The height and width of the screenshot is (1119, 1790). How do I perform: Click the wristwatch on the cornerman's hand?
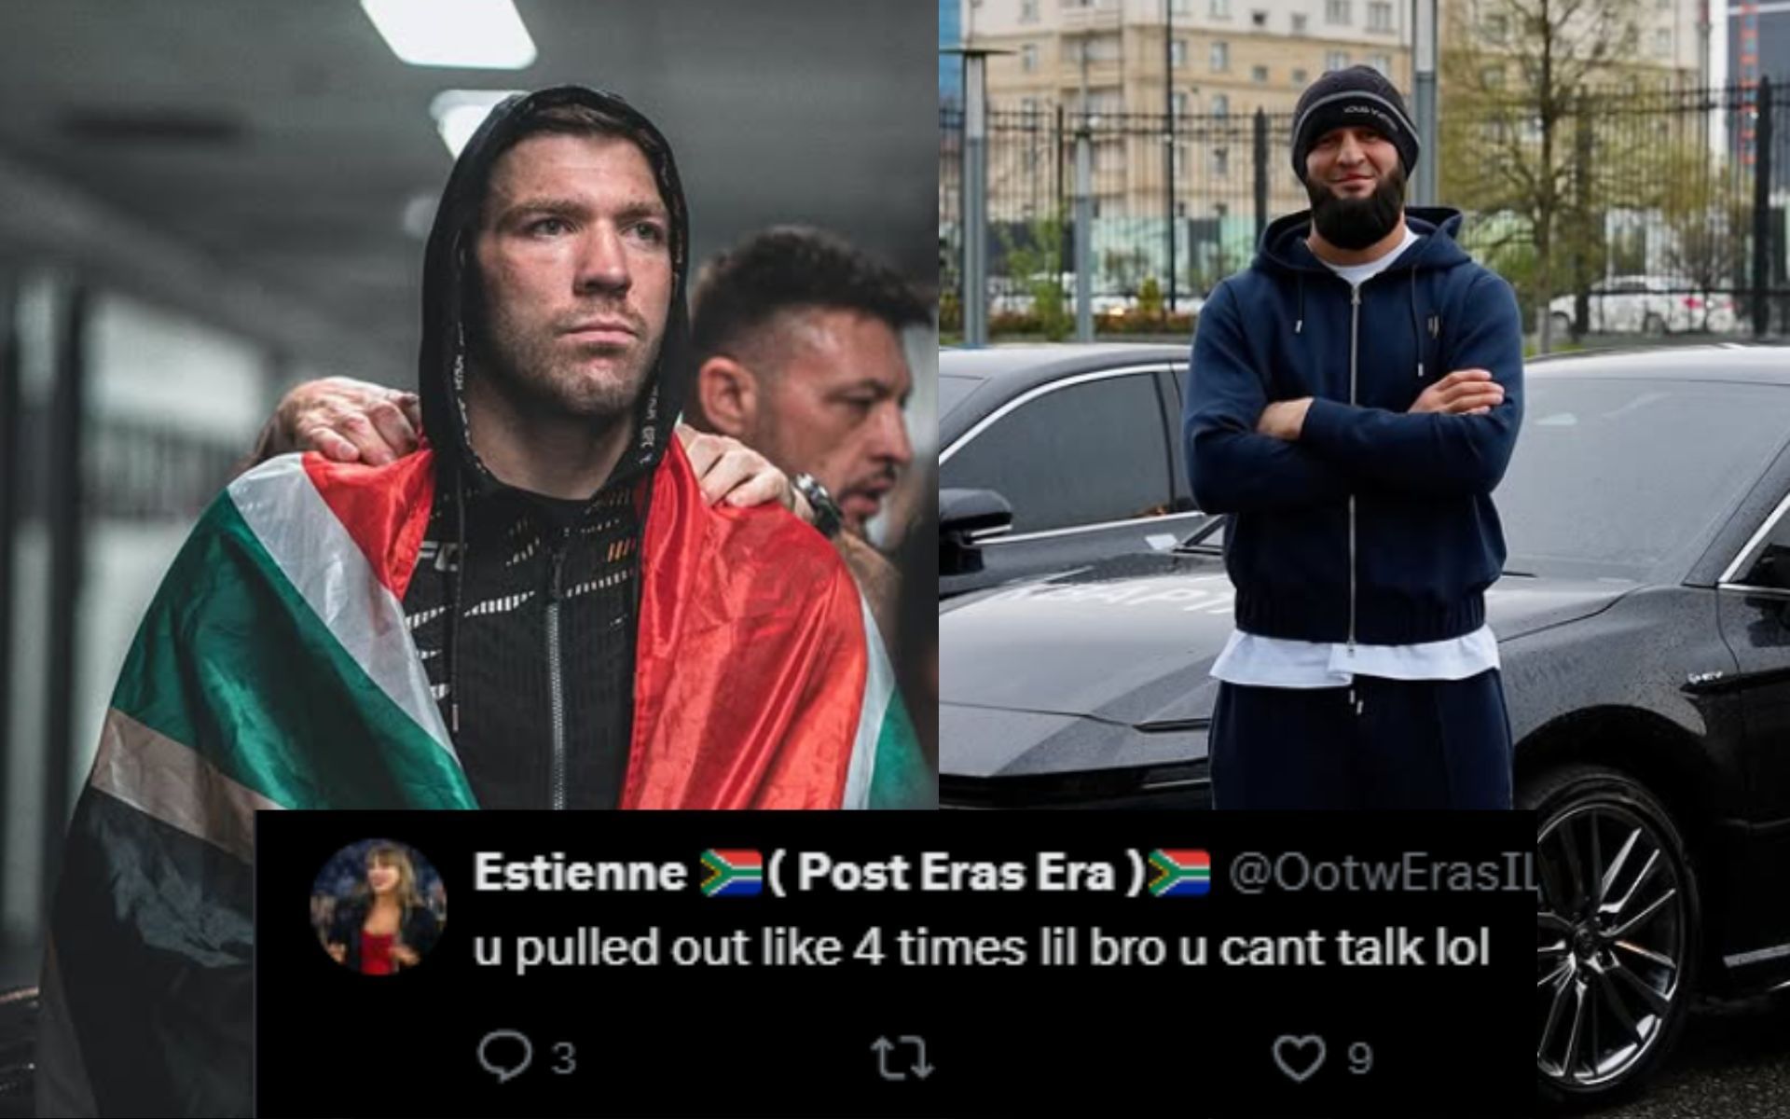[x=818, y=503]
